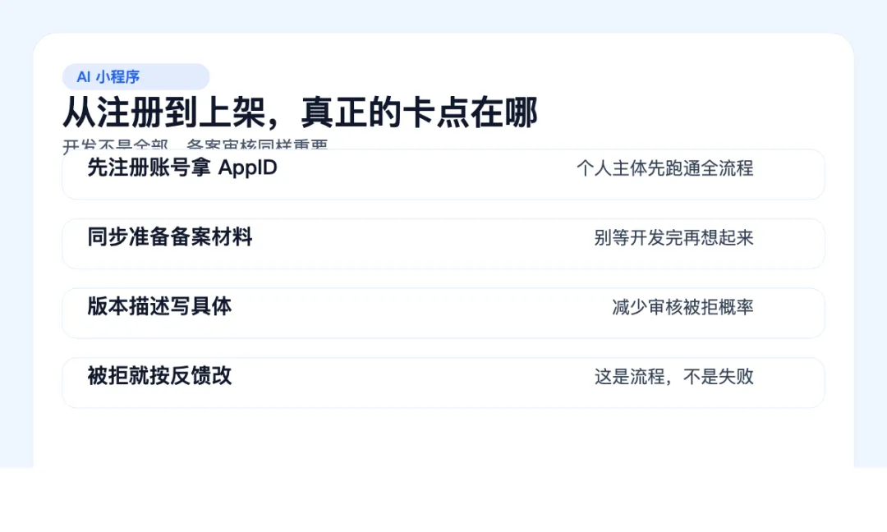Click the "AI 小程序" tag badge
This screenshot has height=532, width=887.
tap(136, 77)
